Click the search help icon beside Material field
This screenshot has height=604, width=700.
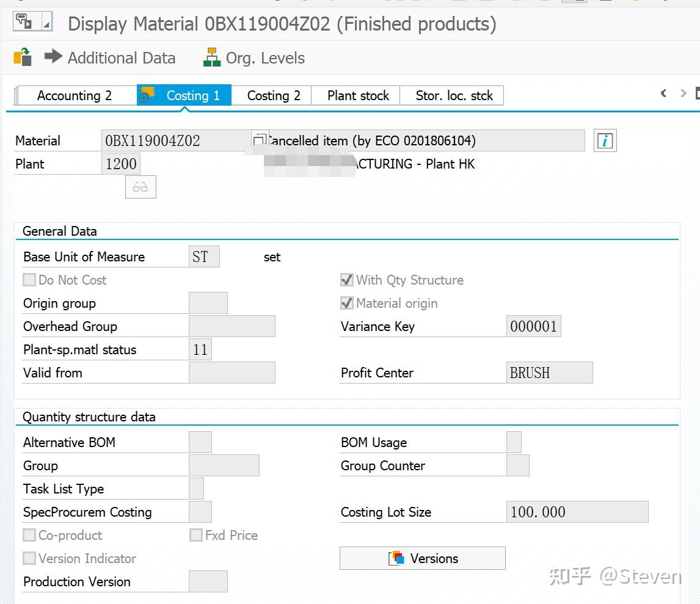pyautogui.click(x=260, y=140)
